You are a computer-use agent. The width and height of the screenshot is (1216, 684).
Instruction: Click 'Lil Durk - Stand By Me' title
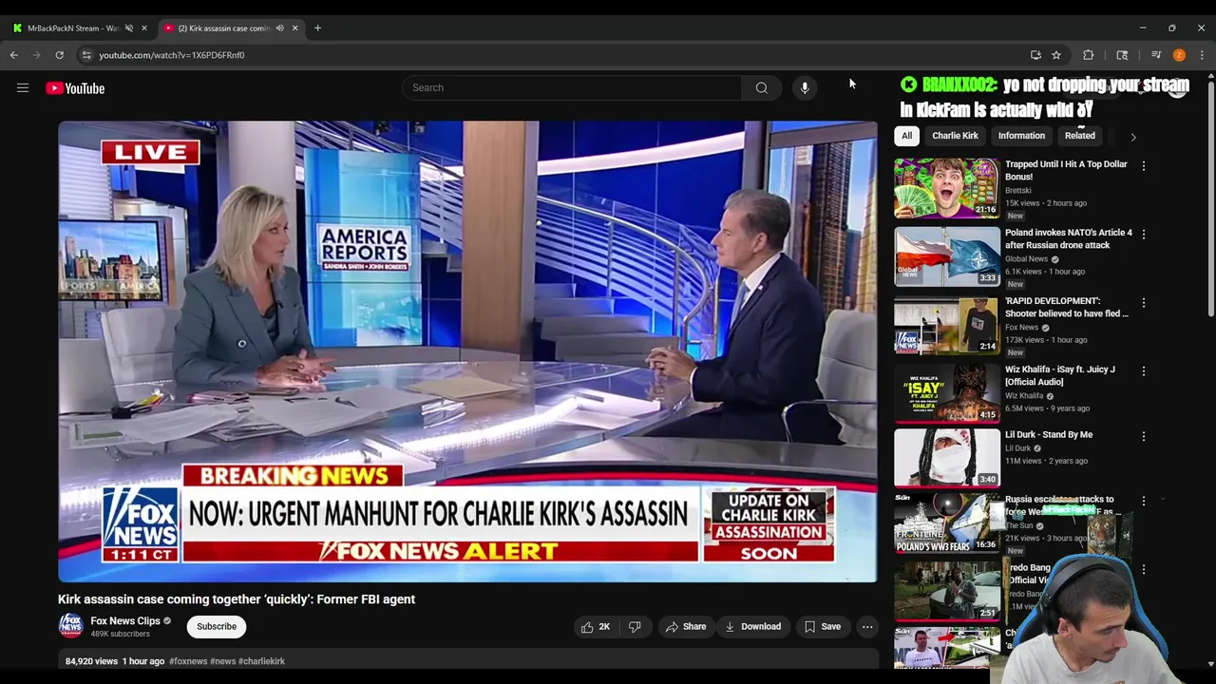tap(1049, 435)
